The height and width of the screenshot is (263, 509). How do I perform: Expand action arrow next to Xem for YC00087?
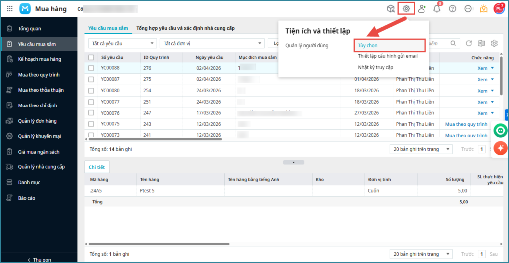(493, 79)
